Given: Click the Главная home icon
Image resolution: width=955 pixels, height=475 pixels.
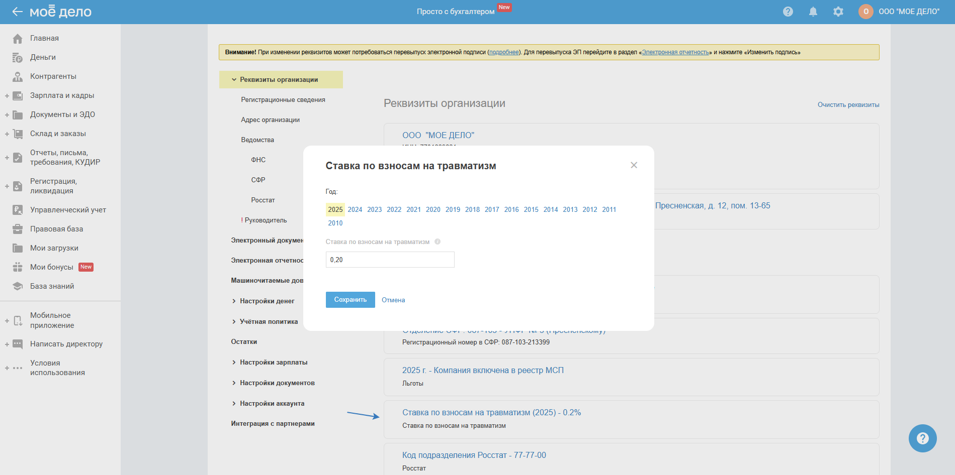Looking at the screenshot, I should click(18, 39).
